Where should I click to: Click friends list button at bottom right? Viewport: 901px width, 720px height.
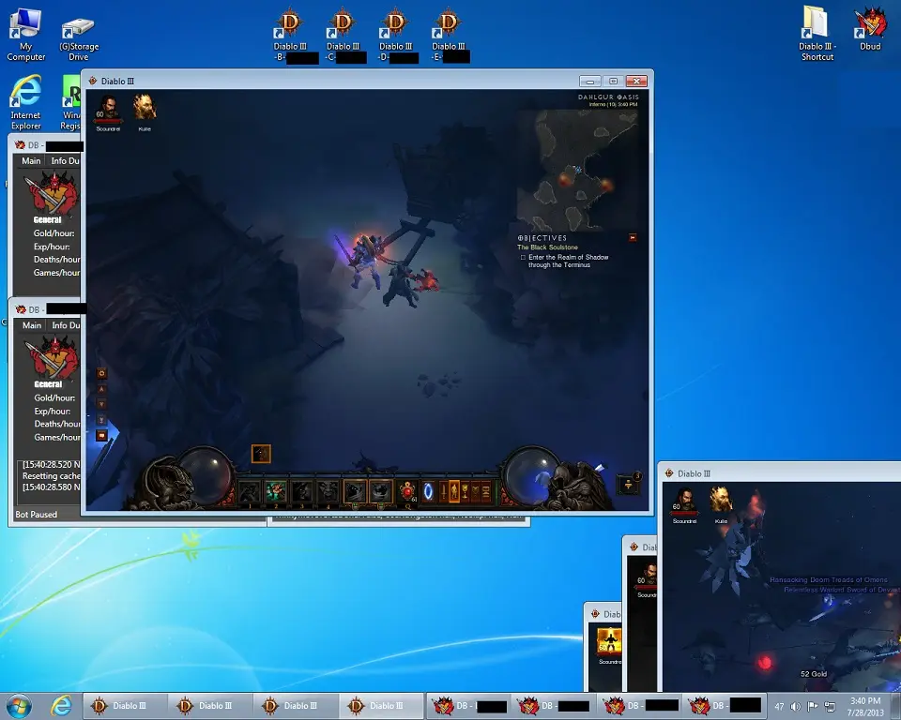point(629,484)
